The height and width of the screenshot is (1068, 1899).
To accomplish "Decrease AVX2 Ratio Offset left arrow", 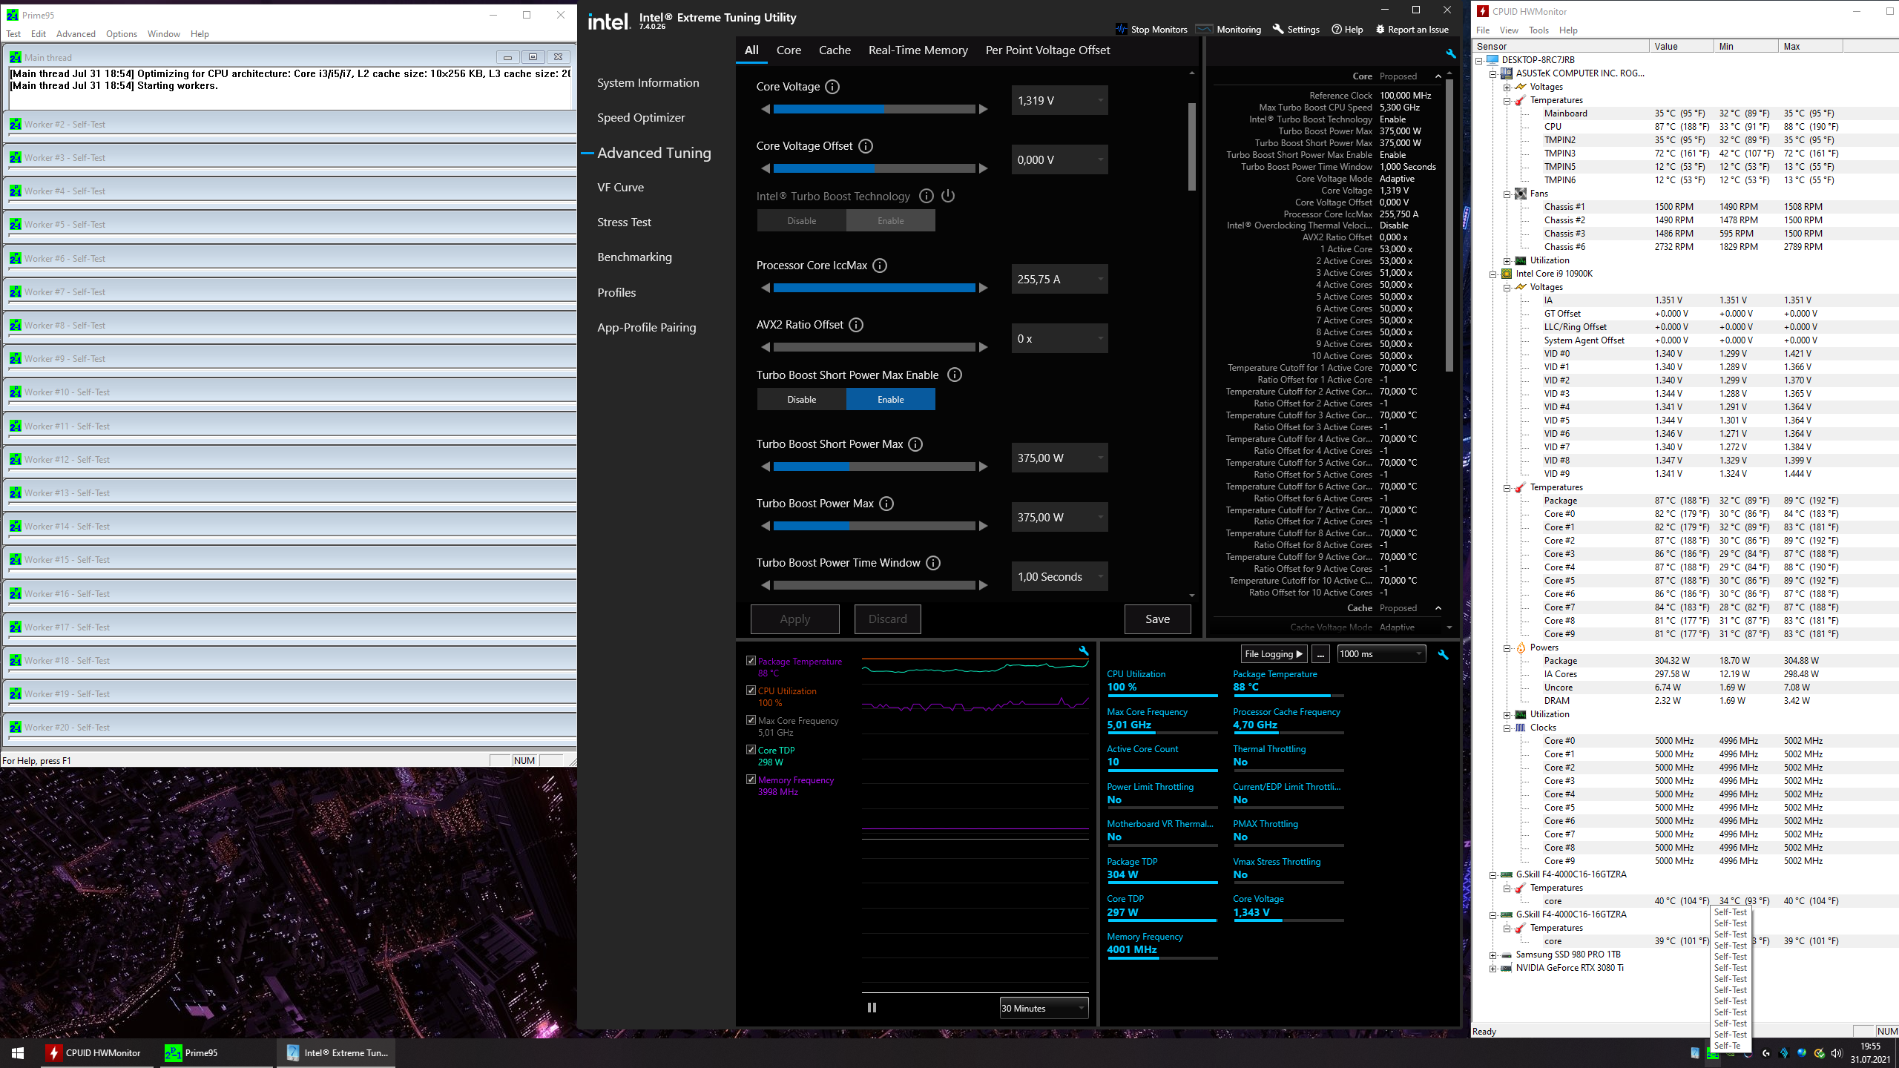I will (x=766, y=347).
